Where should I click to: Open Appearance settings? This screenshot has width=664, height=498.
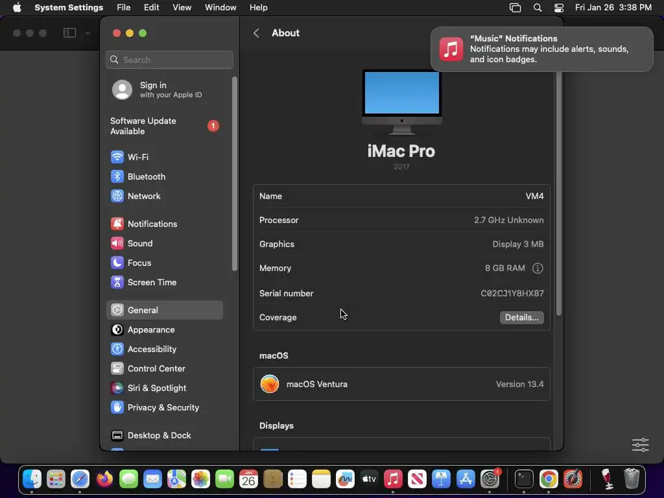coord(164,330)
